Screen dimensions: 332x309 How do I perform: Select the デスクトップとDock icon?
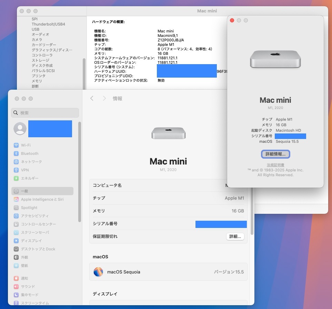pyautogui.click(x=16, y=249)
